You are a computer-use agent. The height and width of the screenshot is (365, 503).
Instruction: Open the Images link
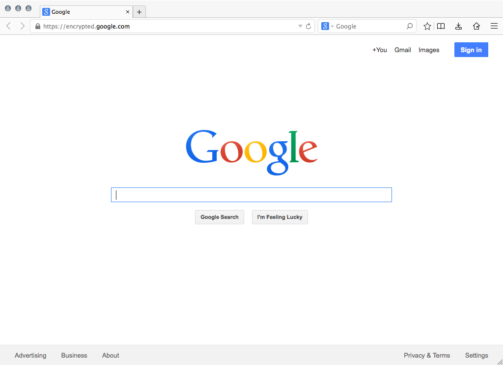coord(429,50)
